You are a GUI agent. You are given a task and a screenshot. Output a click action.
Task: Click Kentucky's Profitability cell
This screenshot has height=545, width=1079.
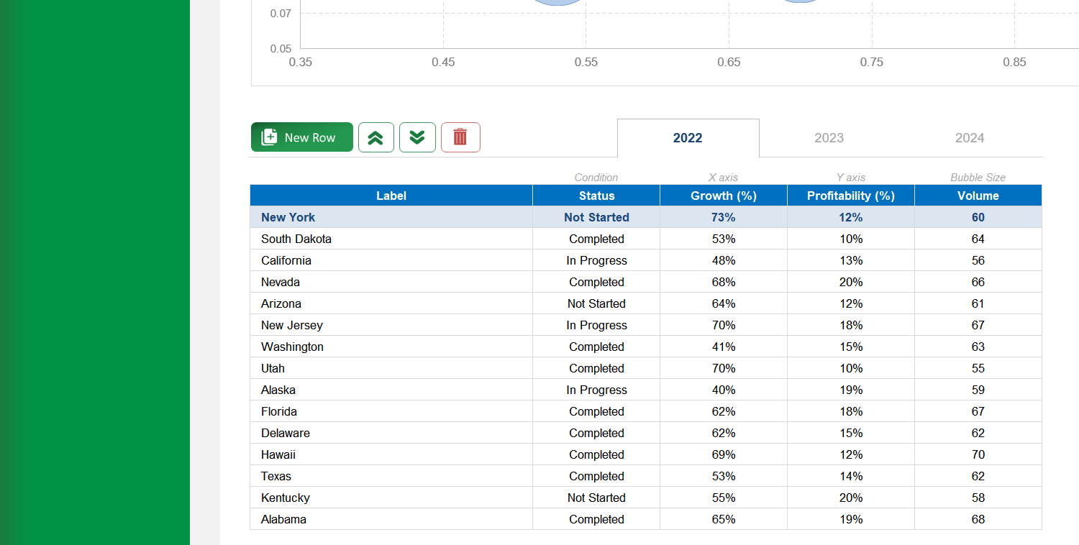[850, 498]
